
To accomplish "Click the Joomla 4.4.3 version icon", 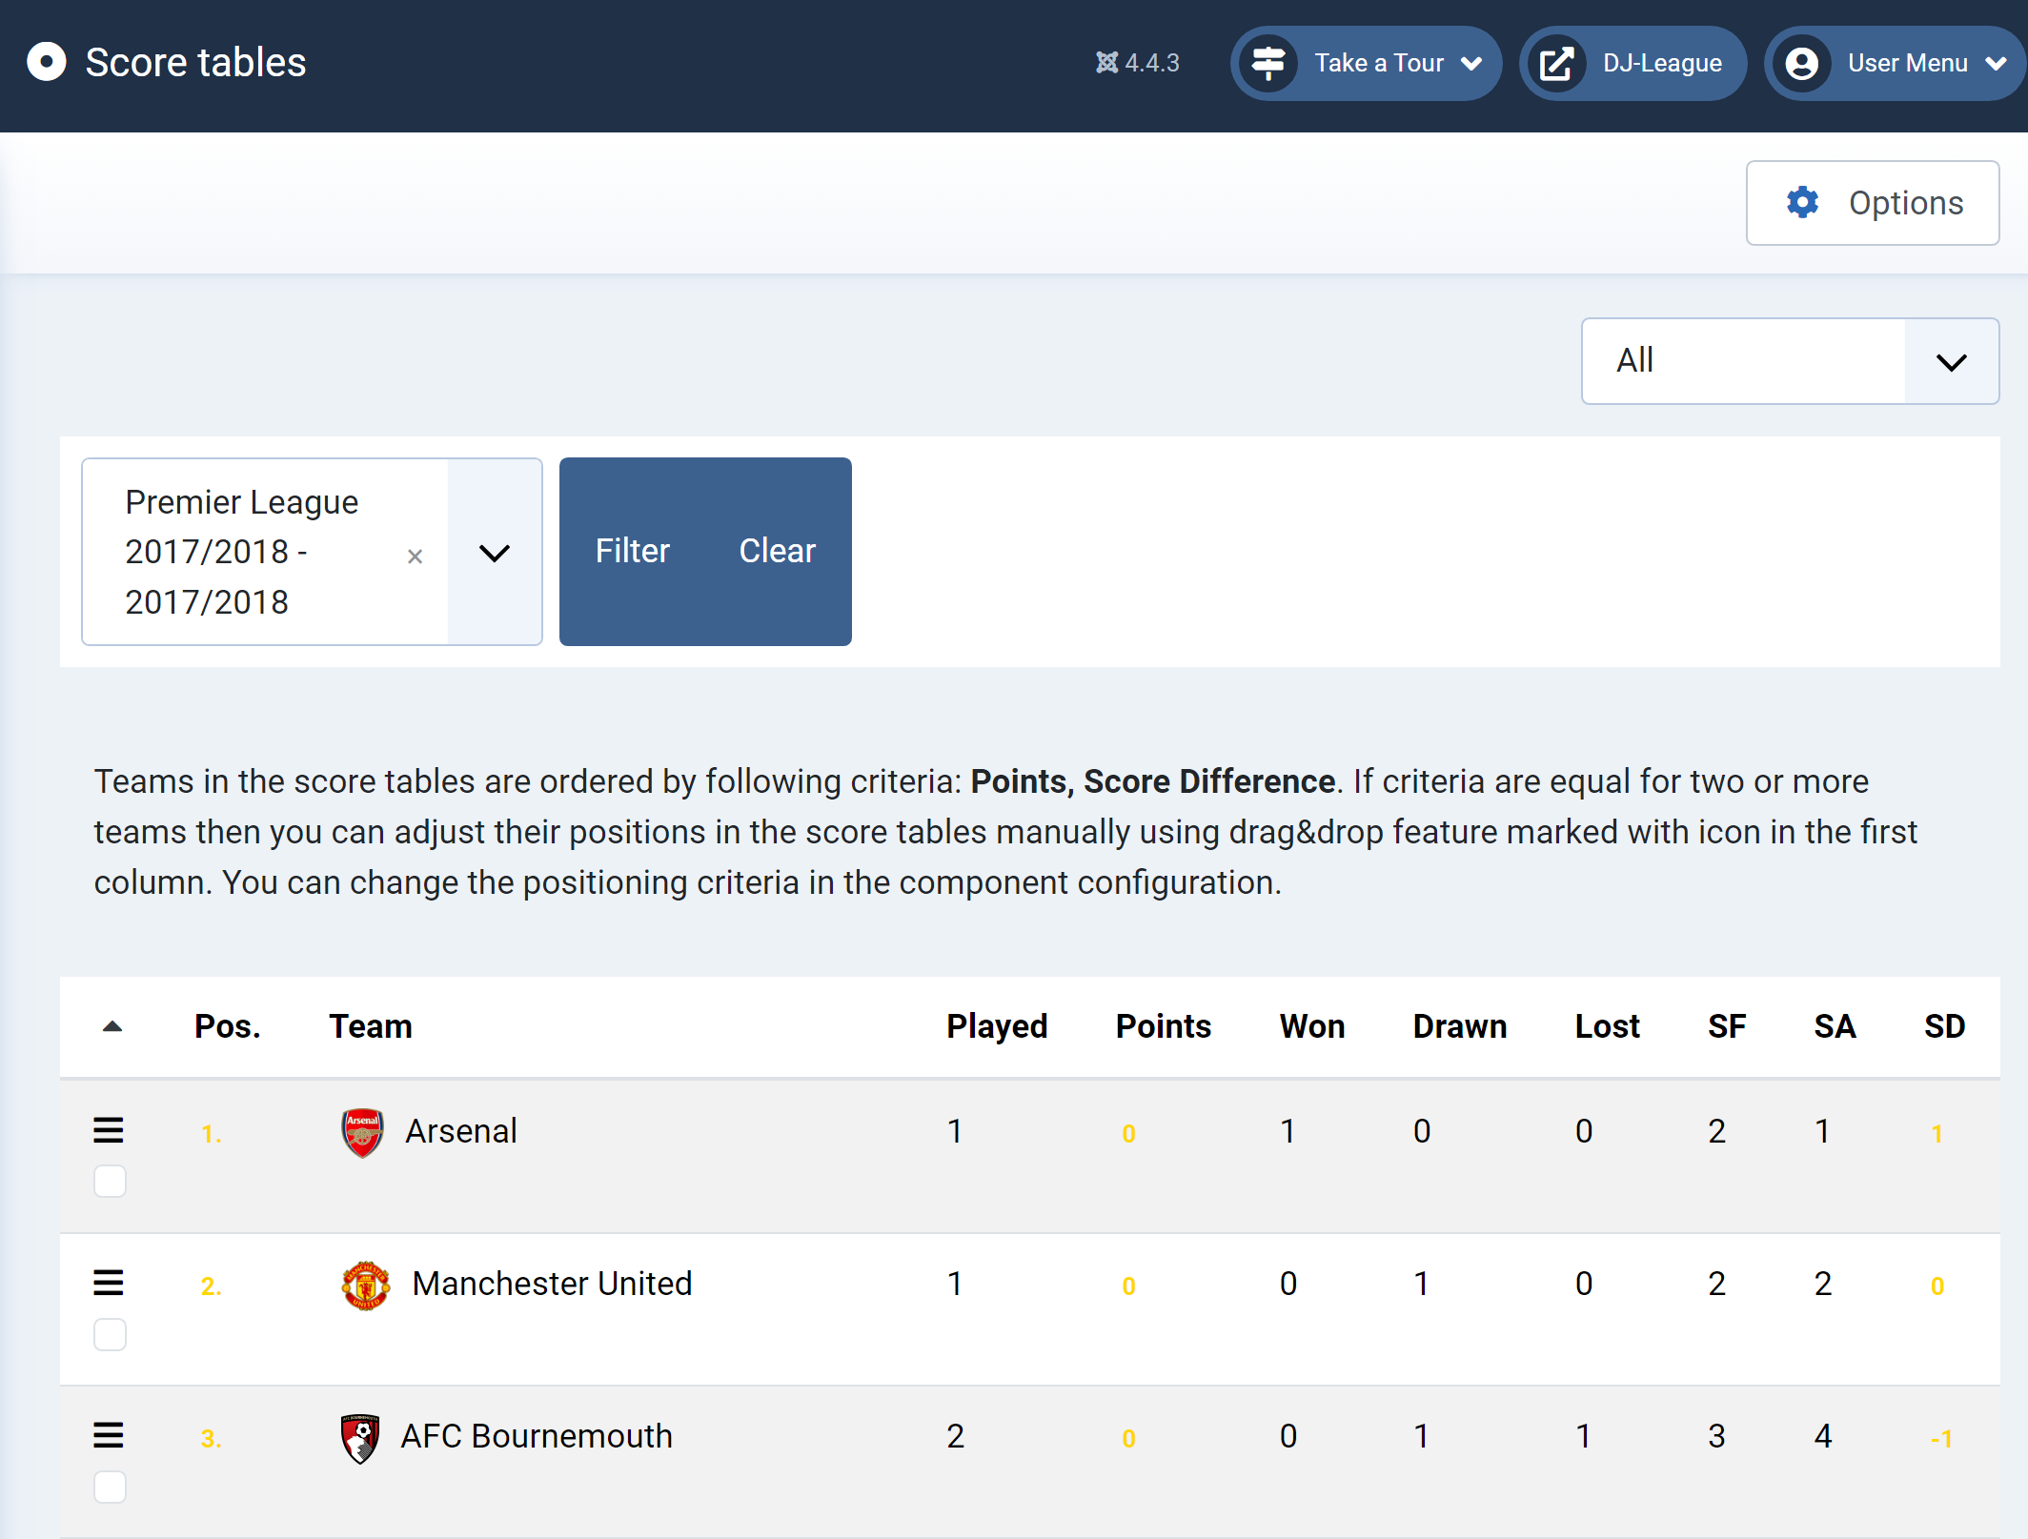I will click(1106, 63).
